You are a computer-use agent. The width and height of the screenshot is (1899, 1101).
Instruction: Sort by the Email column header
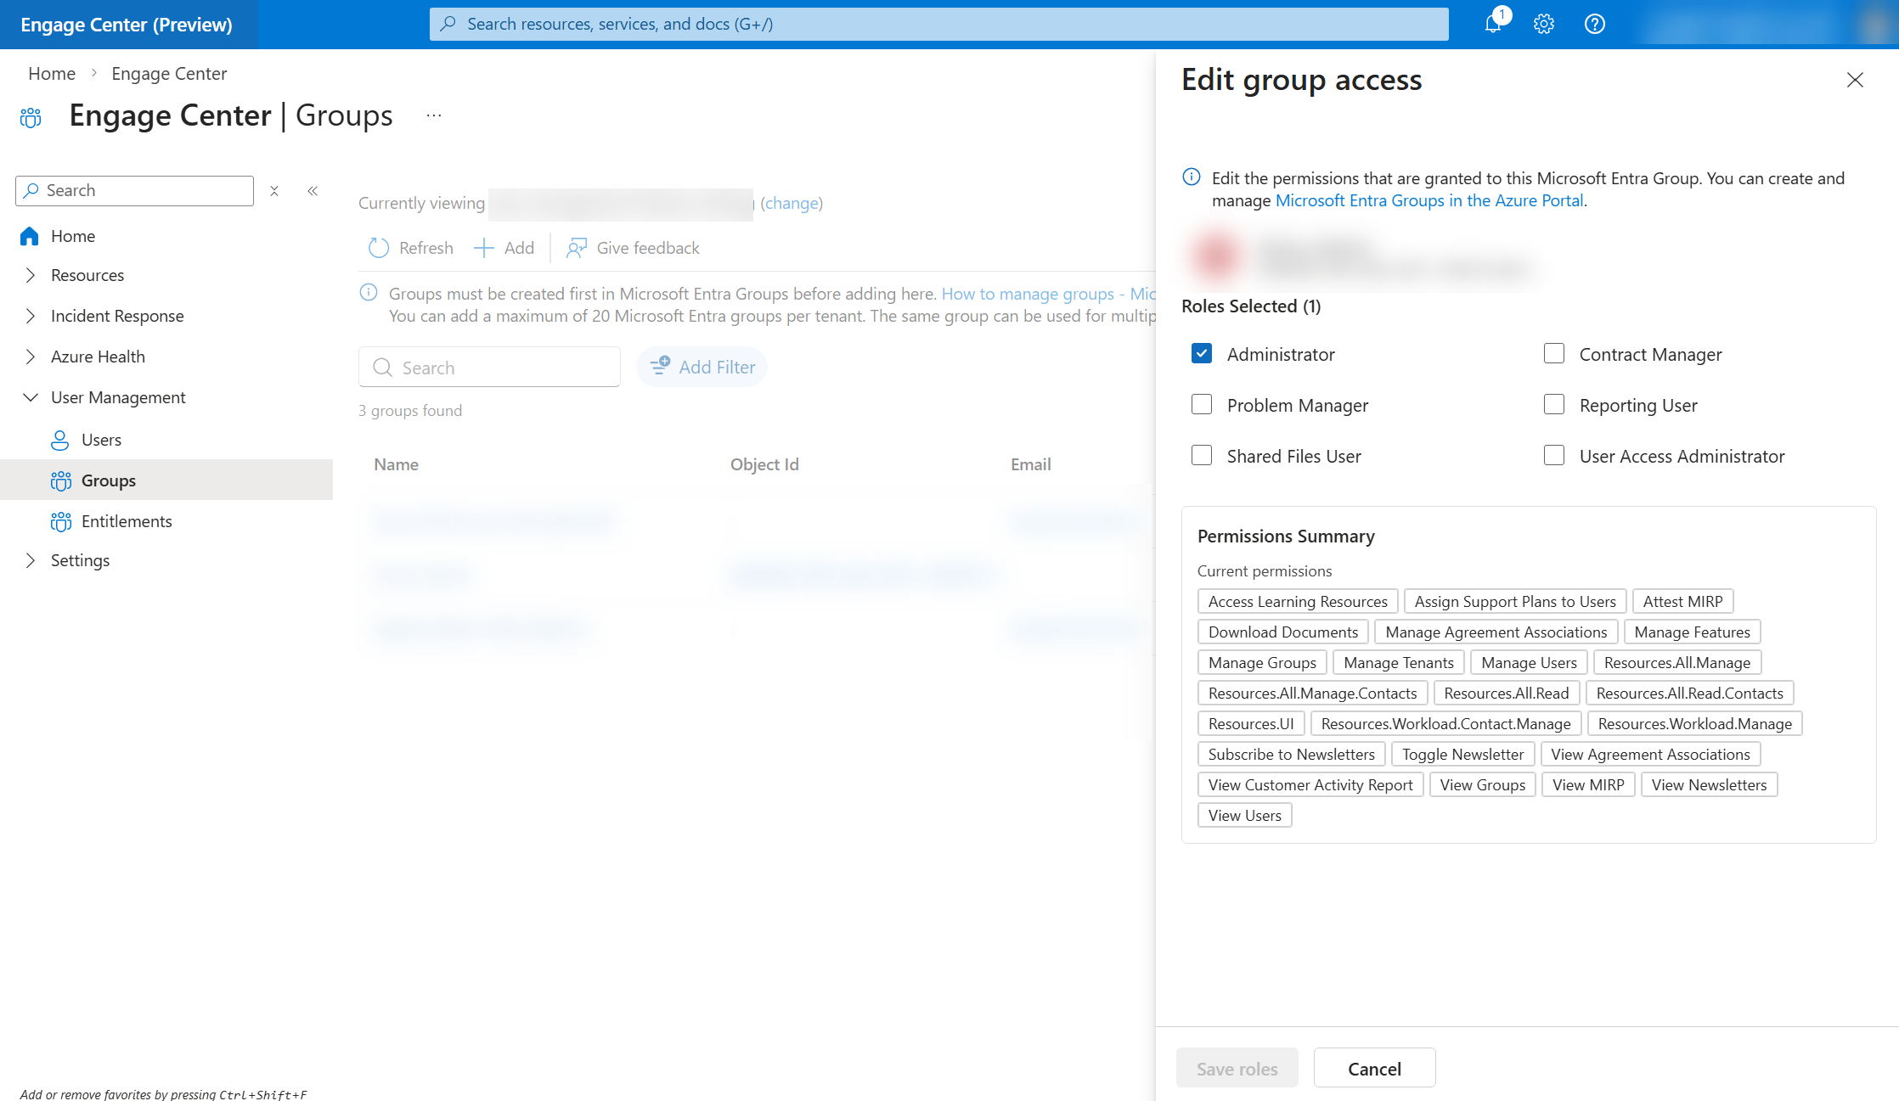coord(1030,464)
